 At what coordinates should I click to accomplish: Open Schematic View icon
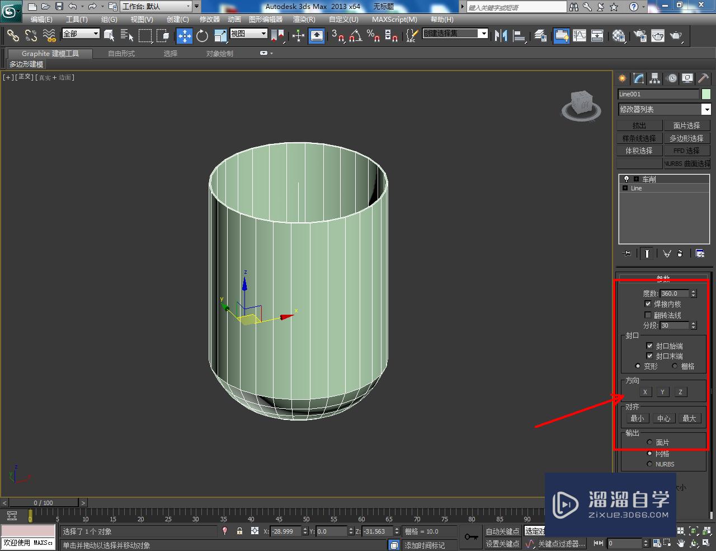(x=597, y=36)
